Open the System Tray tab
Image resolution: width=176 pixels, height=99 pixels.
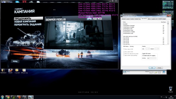137,19
